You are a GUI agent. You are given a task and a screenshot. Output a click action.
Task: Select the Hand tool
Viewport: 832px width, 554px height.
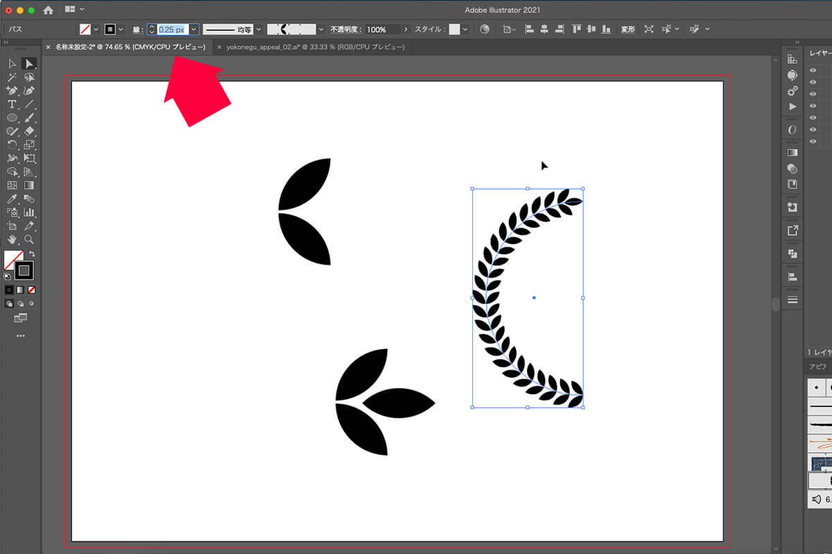click(12, 240)
